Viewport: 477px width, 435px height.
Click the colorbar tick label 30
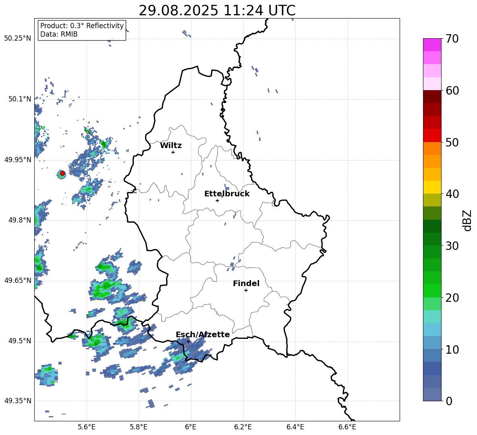tap(452, 245)
